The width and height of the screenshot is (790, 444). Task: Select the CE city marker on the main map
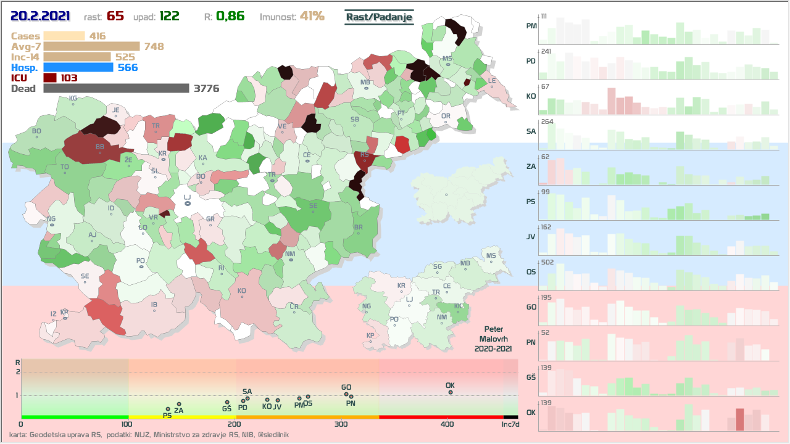coord(307,162)
